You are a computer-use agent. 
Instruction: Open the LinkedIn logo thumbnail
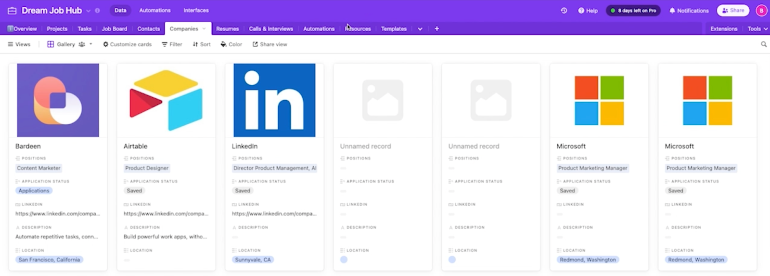tap(274, 100)
